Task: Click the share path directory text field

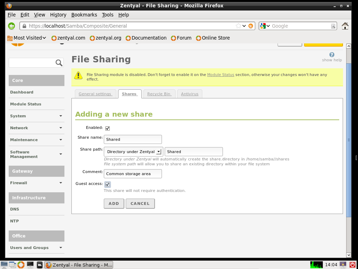Action: (x=194, y=152)
